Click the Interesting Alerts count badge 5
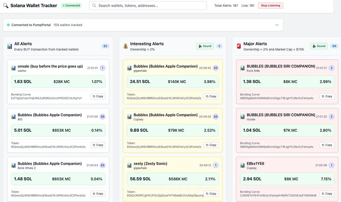341x202 pixels. pyautogui.click(x=219, y=46)
